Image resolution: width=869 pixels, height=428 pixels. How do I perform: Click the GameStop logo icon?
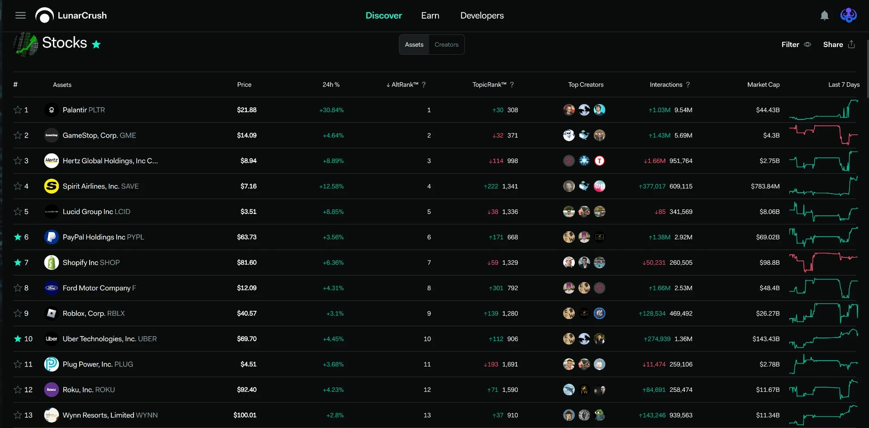pyautogui.click(x=52, y=135)
